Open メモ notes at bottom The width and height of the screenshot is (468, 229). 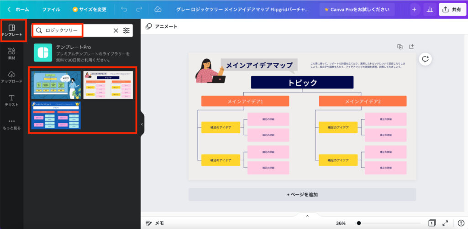click(x=155, y=223)
